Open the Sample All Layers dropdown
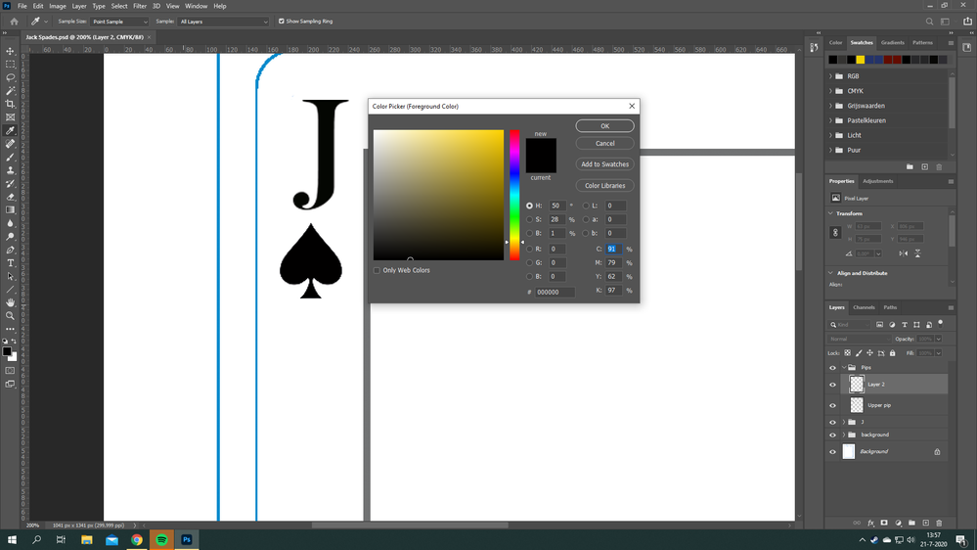This screenshot has height=550, width=977. coord(223,22)
